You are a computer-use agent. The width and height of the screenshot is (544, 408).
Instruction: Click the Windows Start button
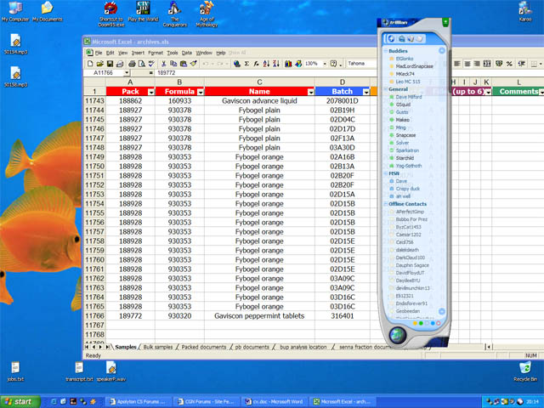click(x=19, y=401)
